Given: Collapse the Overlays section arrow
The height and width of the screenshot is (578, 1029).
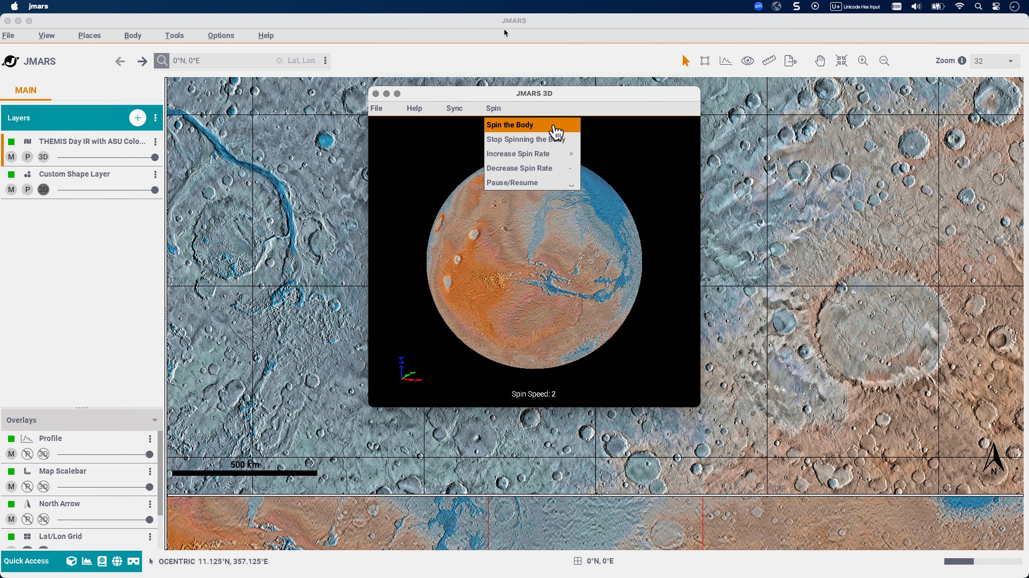Looking at the screenshot, I should click(x=155, y=420).
